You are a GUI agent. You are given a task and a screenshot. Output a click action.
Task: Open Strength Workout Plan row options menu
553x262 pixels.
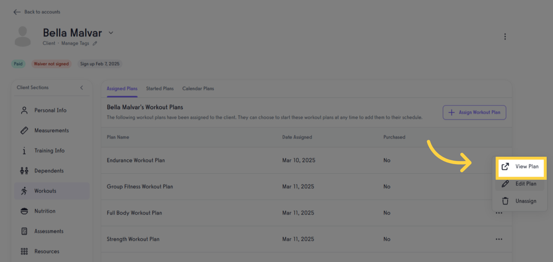click(499, 239)
